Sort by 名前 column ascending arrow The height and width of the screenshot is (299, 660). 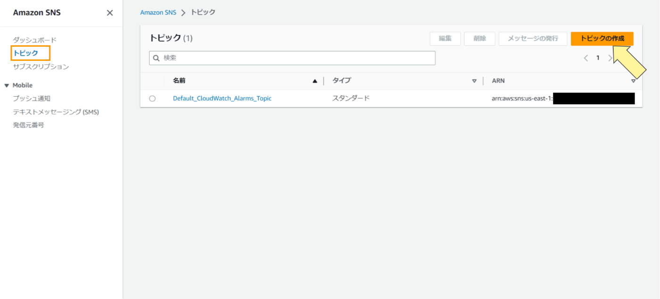click(x=315, y=81)
